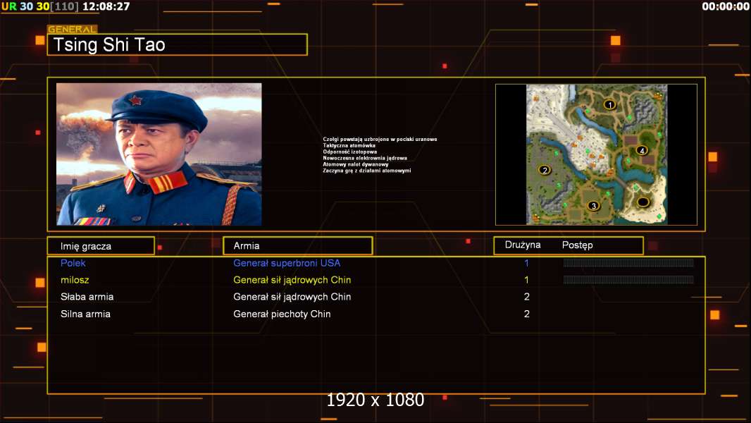Click orange building icon in map's bottom-left corner

(x=536, y=218)
